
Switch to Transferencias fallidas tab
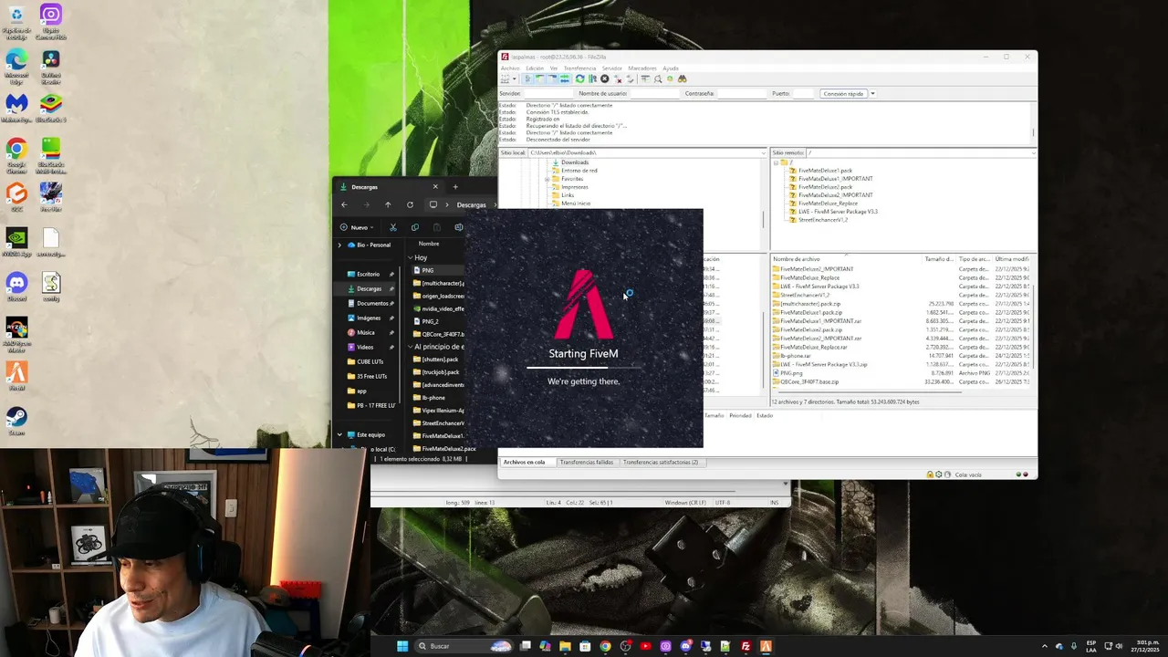(x=587, y=463)
